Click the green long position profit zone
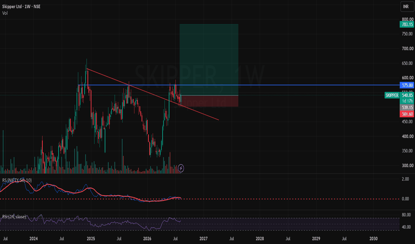This screenshot has height=244, width=415. [x=209, y=59]
